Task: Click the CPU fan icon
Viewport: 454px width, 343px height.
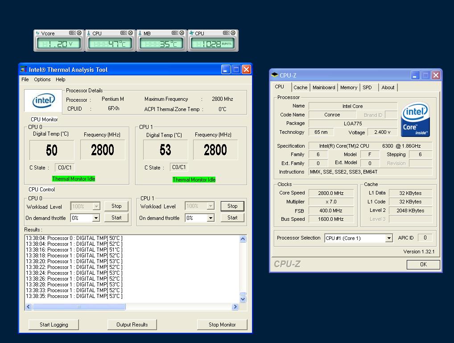Action: pos(191,33)
